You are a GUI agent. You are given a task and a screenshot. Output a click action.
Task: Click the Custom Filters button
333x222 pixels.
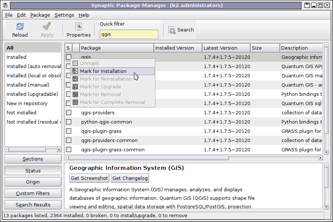[33, 193]
